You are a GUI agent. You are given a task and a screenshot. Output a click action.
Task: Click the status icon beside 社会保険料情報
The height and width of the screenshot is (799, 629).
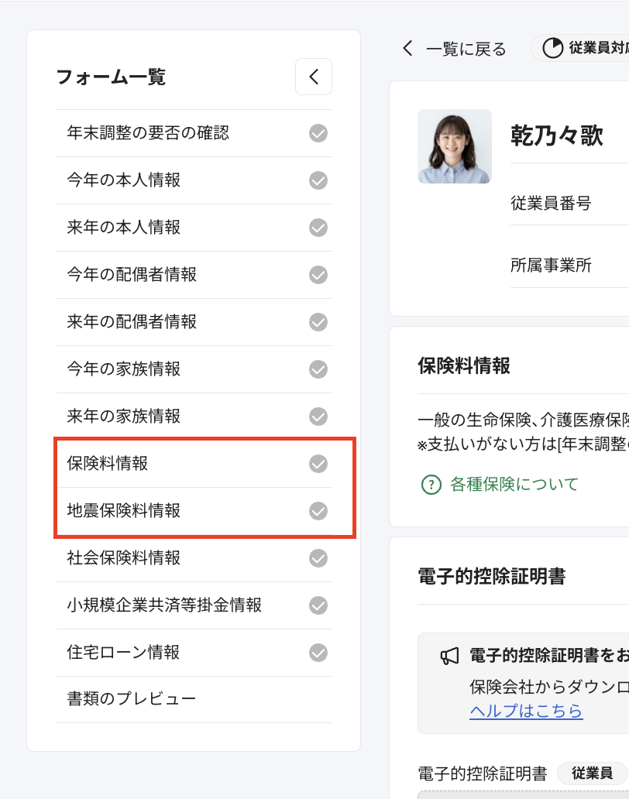(318, 558)
